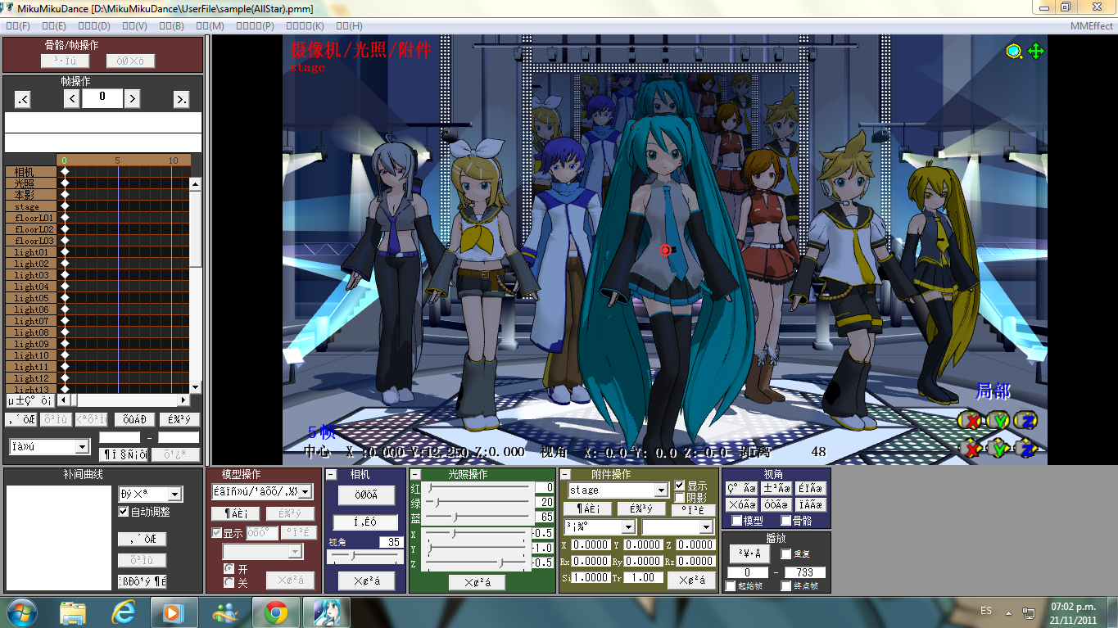This screenshot has width=1118, height=628.
Task: Collapse the 光照操作 panel with its minus button
Action: click(x=416, y=475)
